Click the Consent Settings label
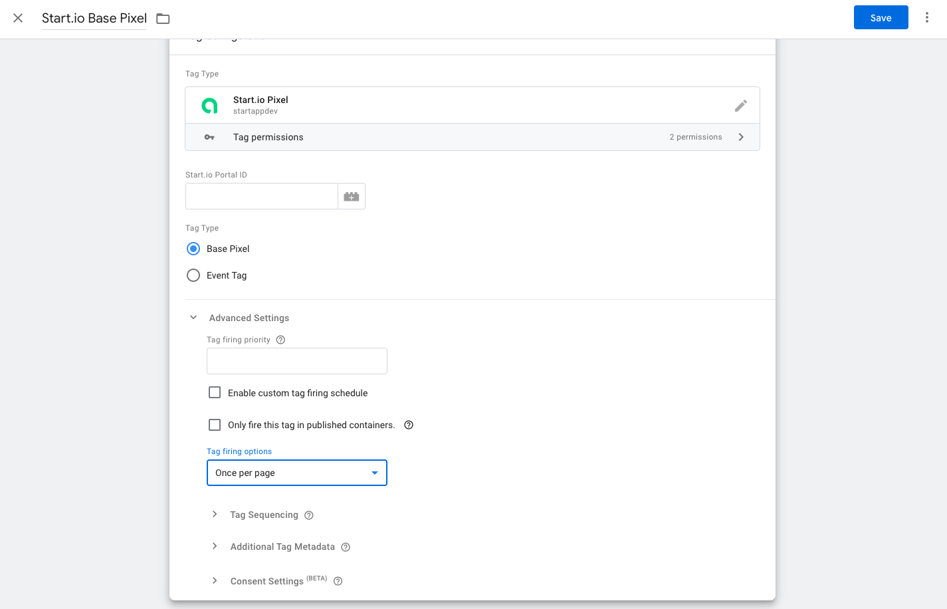 (x=266, y=581)
